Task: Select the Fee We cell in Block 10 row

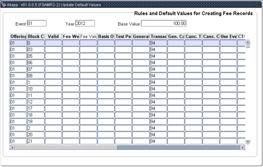Action: pyautogui.click(x=71, y=89)
